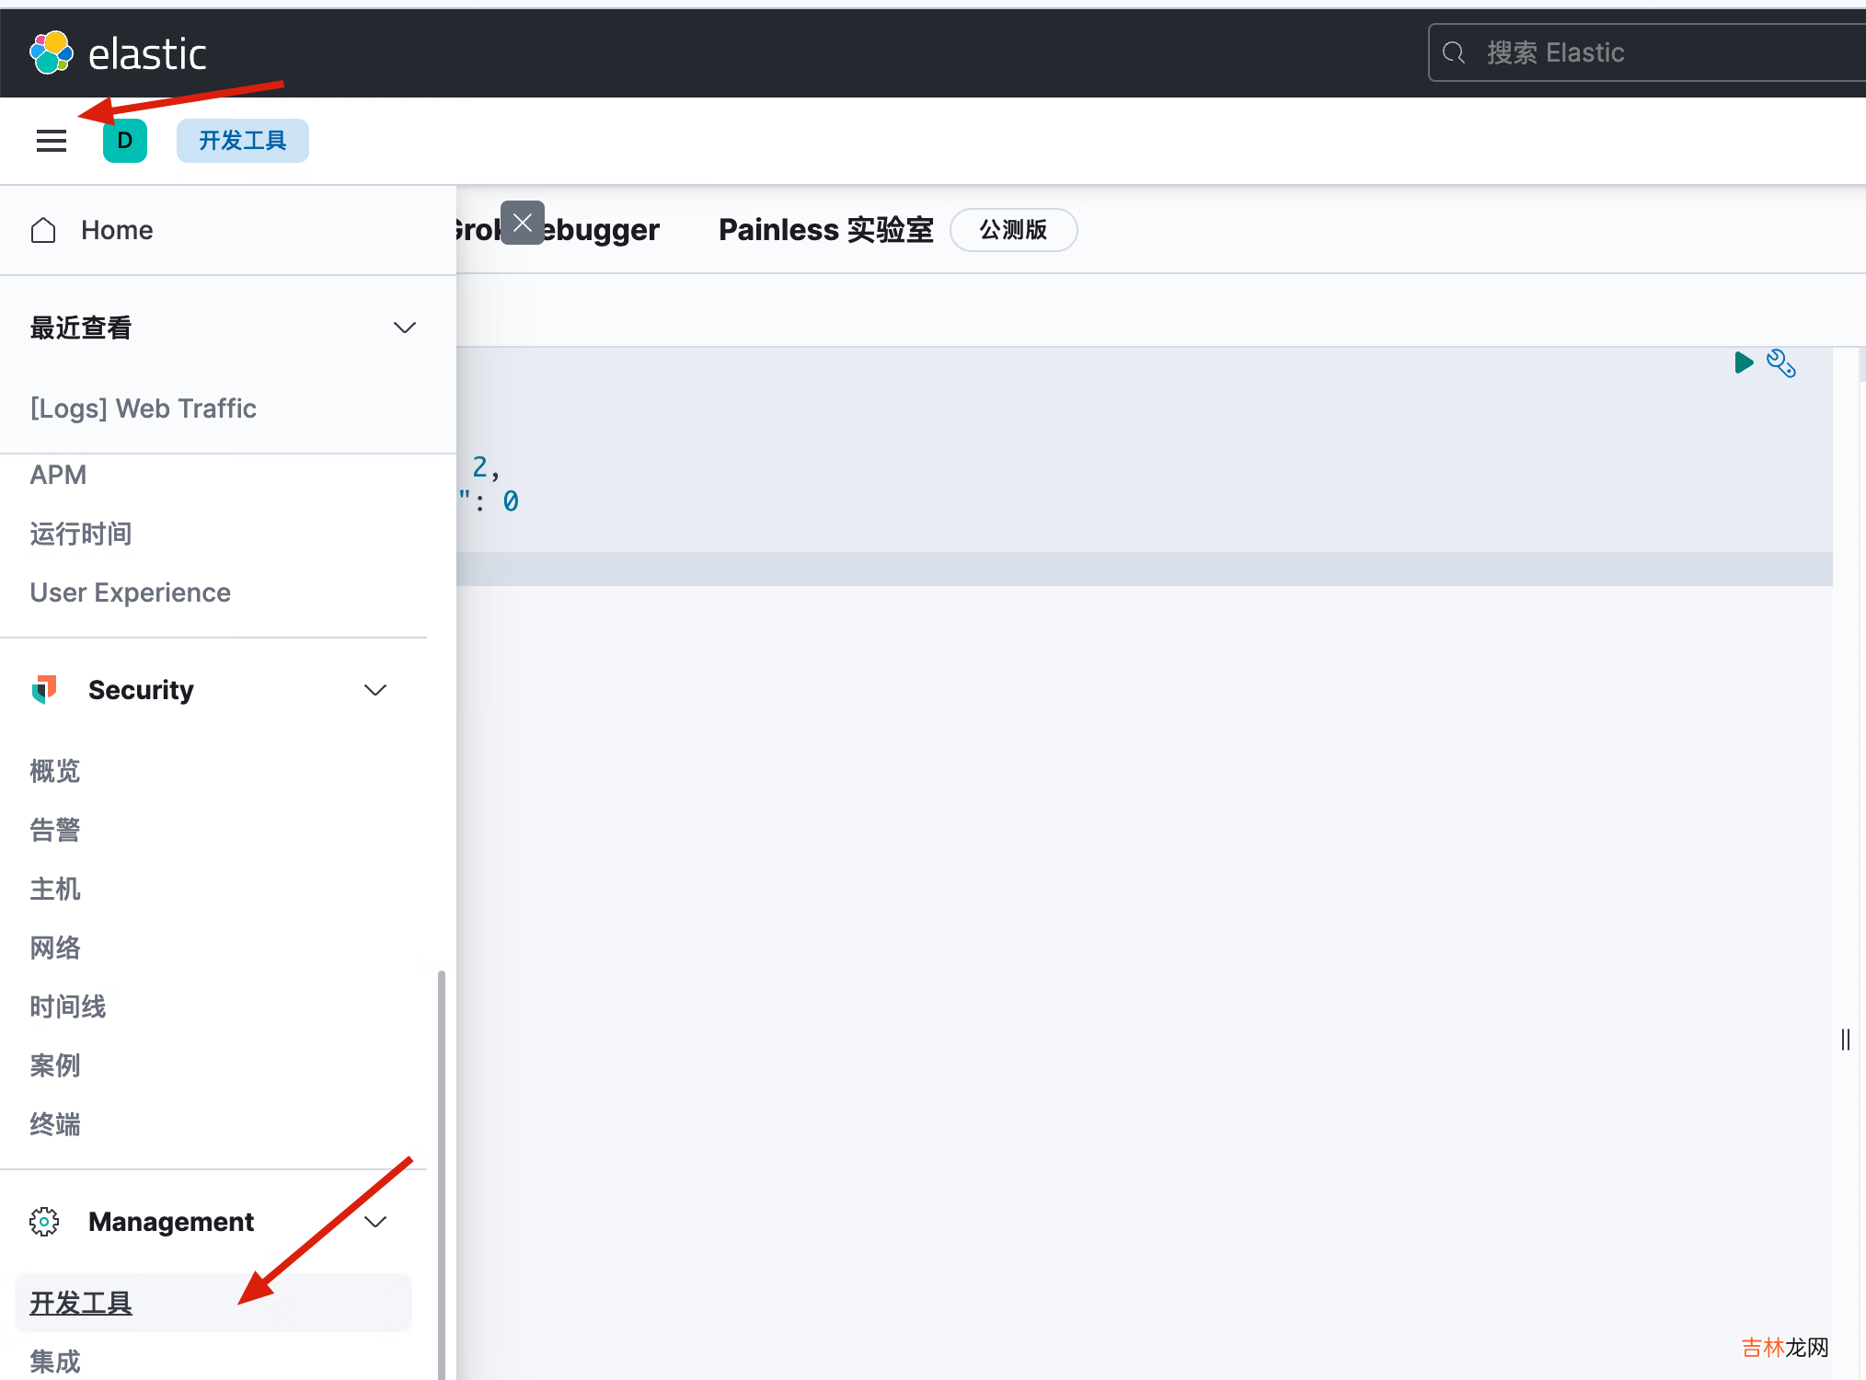Open the [Logs] Web Traffic recent item
1866x1380 pixels.
(144, 408)
